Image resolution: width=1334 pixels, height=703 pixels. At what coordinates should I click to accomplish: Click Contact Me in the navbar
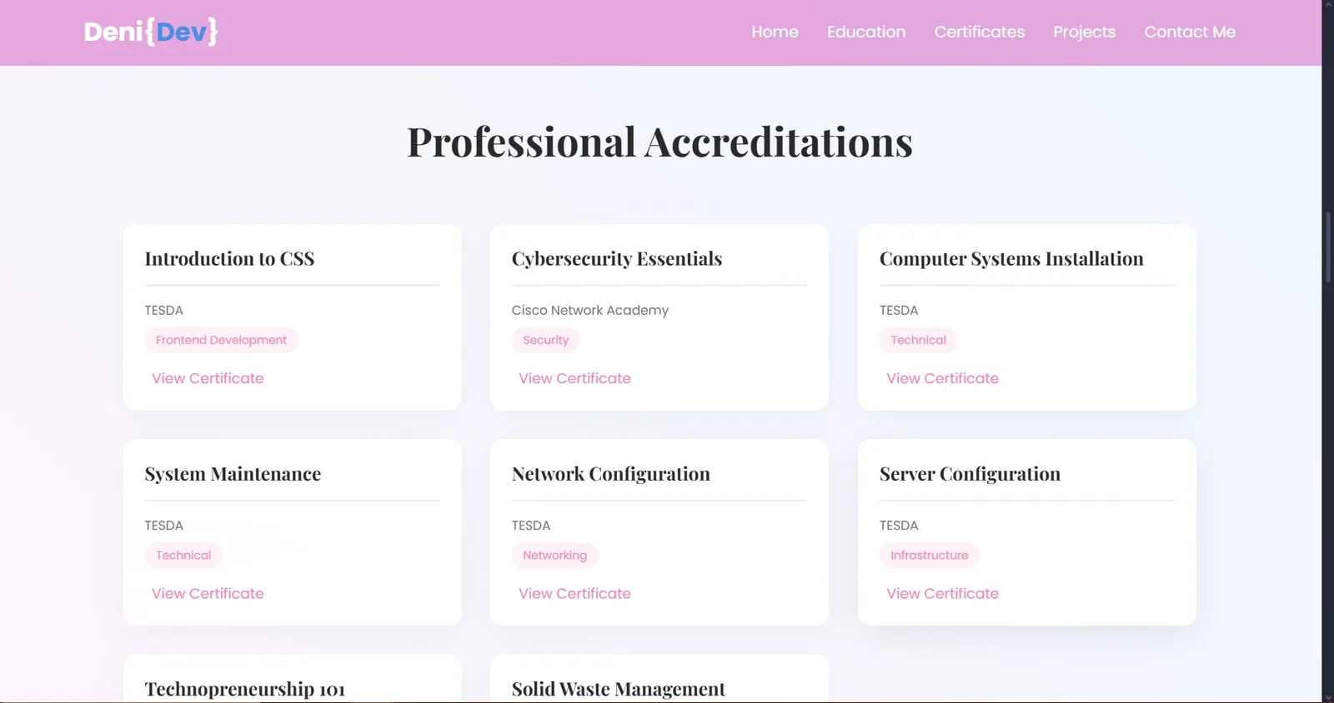click(1190, 32)
